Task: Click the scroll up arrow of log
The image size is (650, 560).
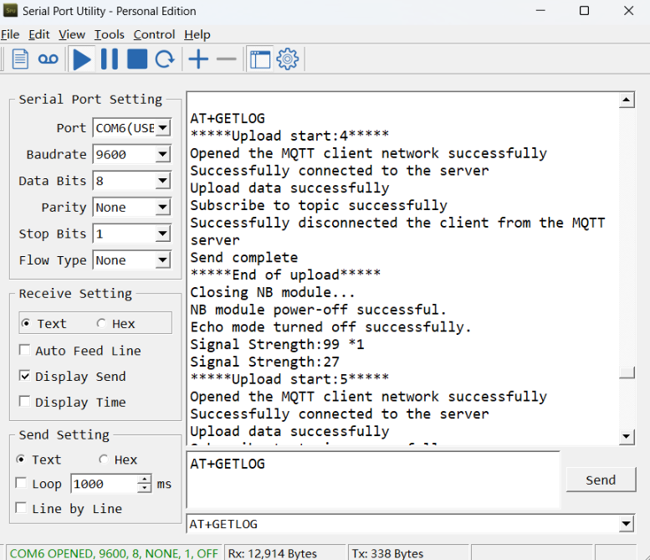Action: (x=627, y=100)
